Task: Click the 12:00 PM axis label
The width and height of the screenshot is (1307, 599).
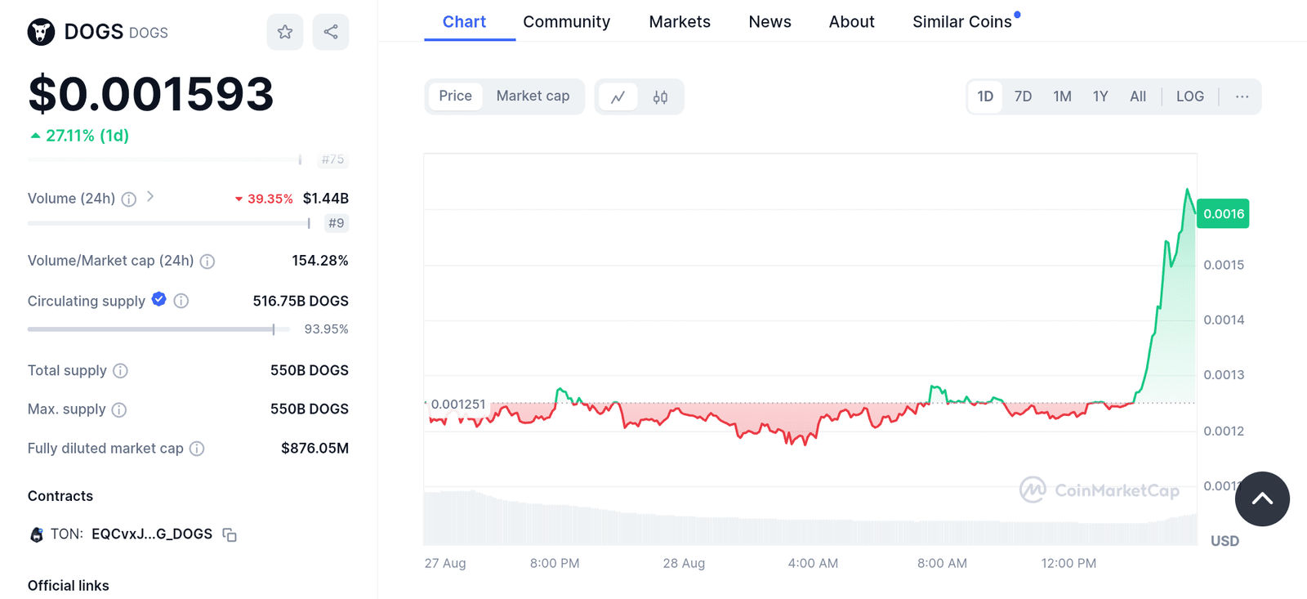Action: [x=1068, y=563]
